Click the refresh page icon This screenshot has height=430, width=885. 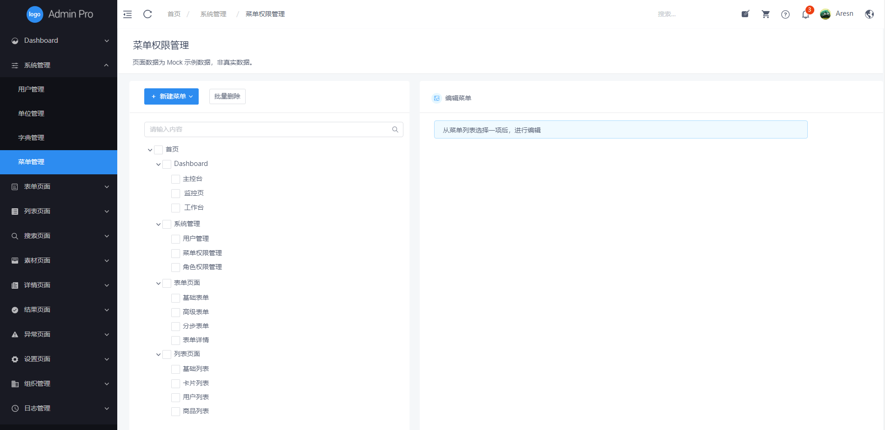tap(147, 14)
